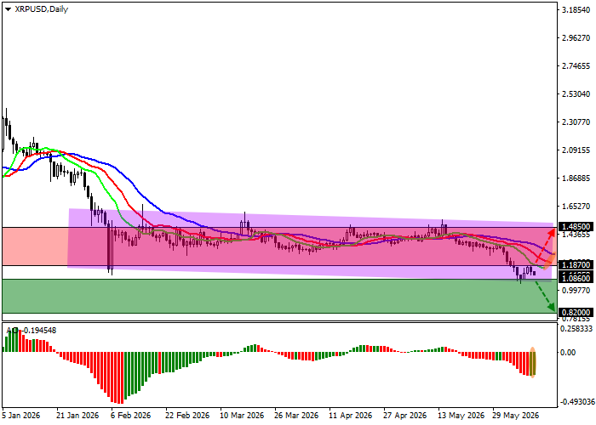
Task: Click the 3.18540 top price scale label
Action: [x=576, y=10]
